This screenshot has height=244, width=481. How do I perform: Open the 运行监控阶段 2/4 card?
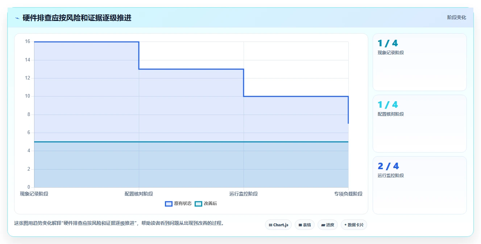(x=420, y=185)
